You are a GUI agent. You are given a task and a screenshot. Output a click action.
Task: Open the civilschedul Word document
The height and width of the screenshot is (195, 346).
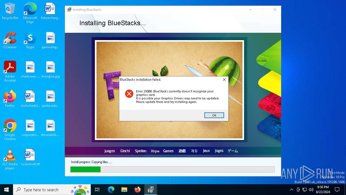(x=30, y=99)
